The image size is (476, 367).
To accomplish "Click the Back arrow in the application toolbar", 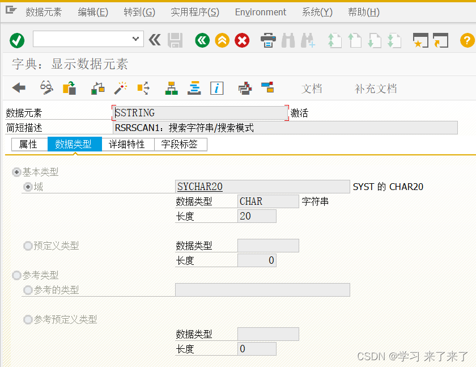I will [x=19, y=88].
